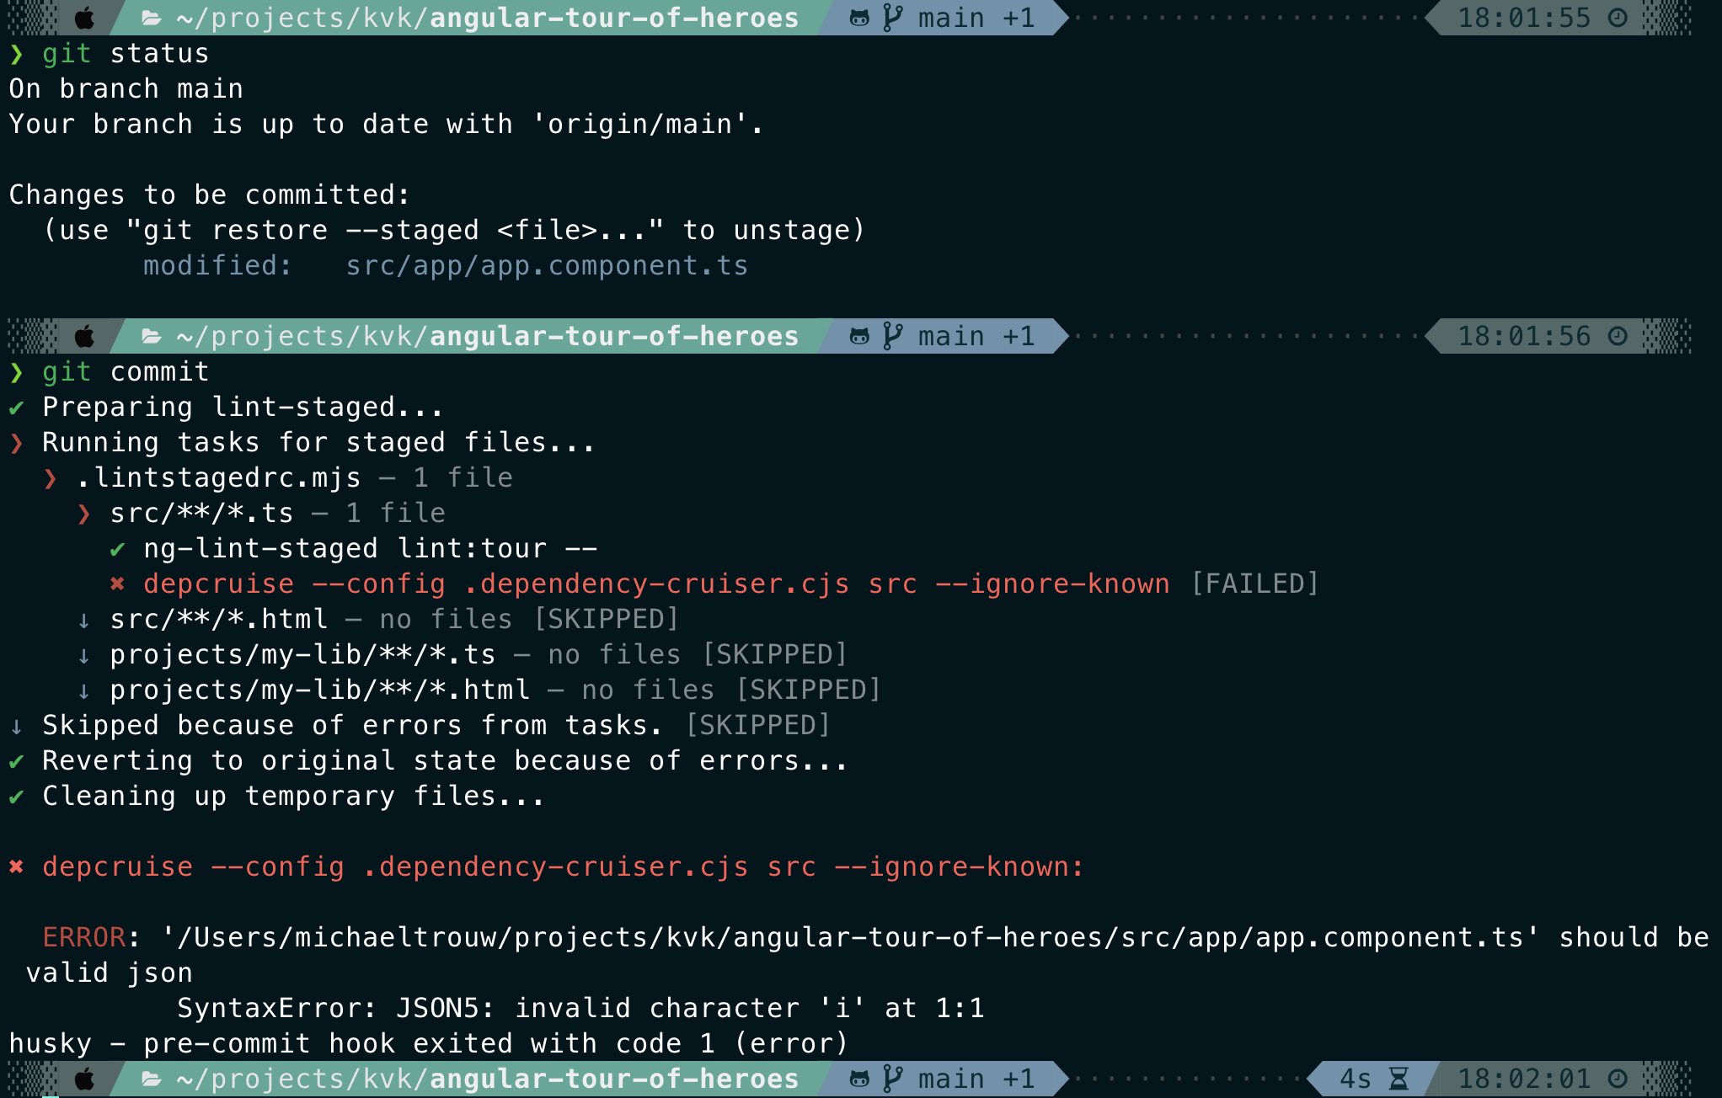Click the checkmark beside Cleaning up temporary files
Viewport: 1722px width, 1098px height.
[17, 797]
